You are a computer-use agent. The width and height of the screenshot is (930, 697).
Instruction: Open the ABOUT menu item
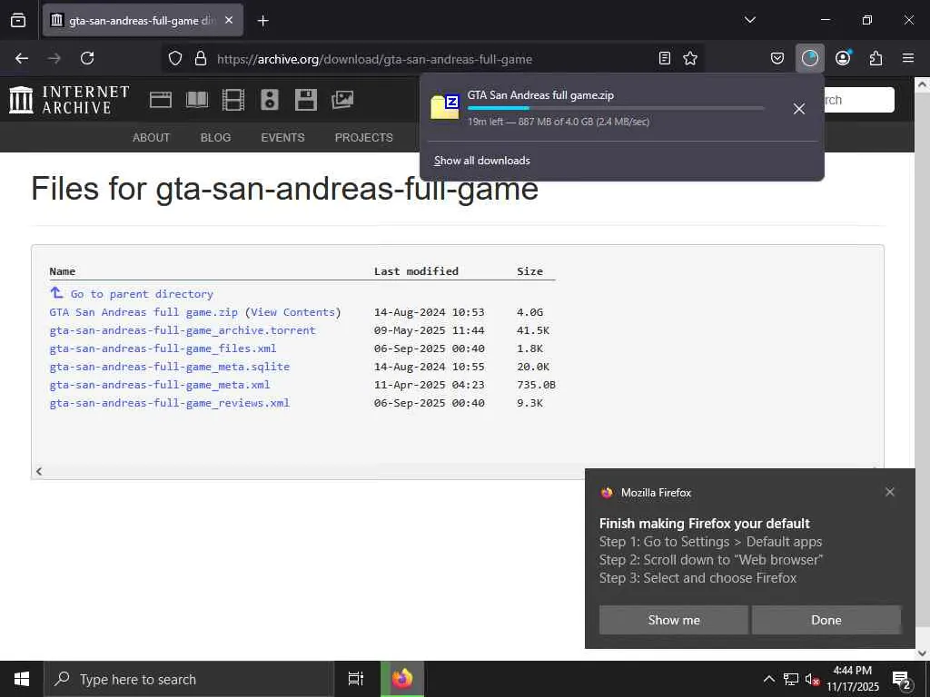coord(152,138)
